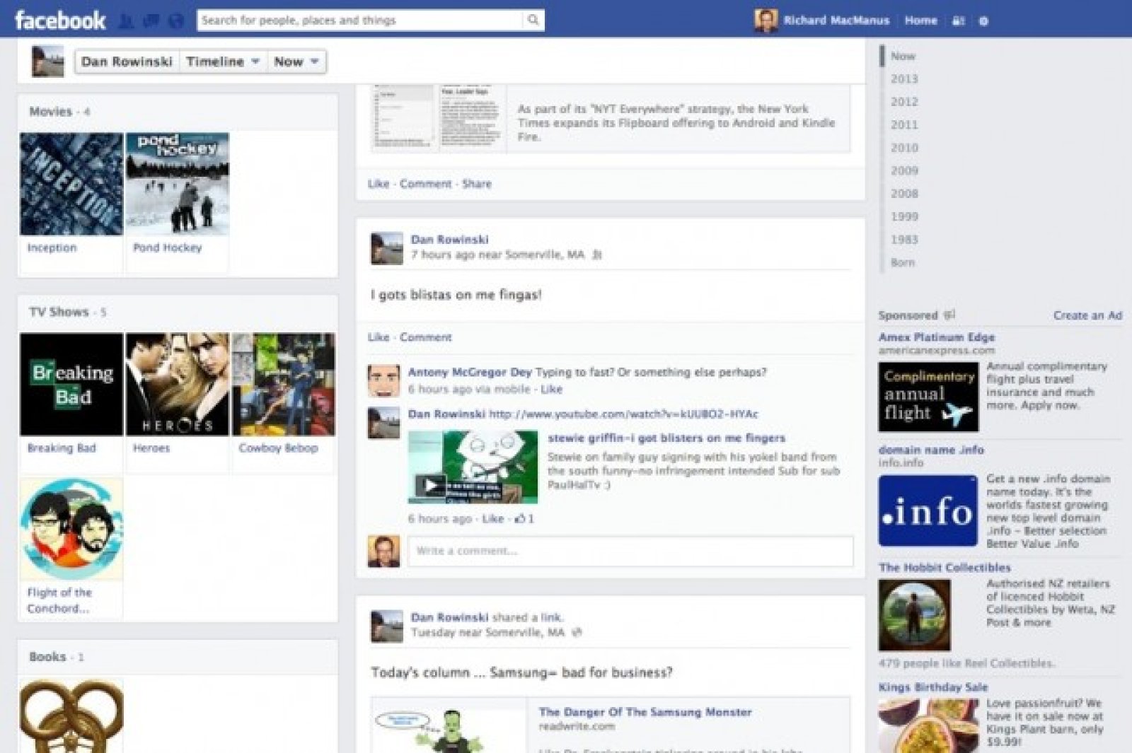
Task: Expand the Now dropdown
Action: coord(296,62)
